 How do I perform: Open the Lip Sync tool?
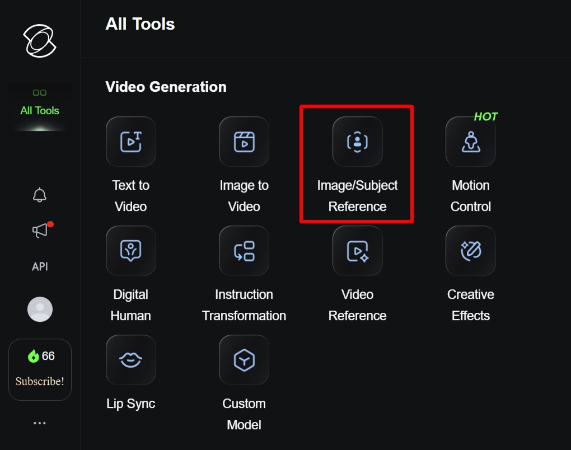(130, 360)
